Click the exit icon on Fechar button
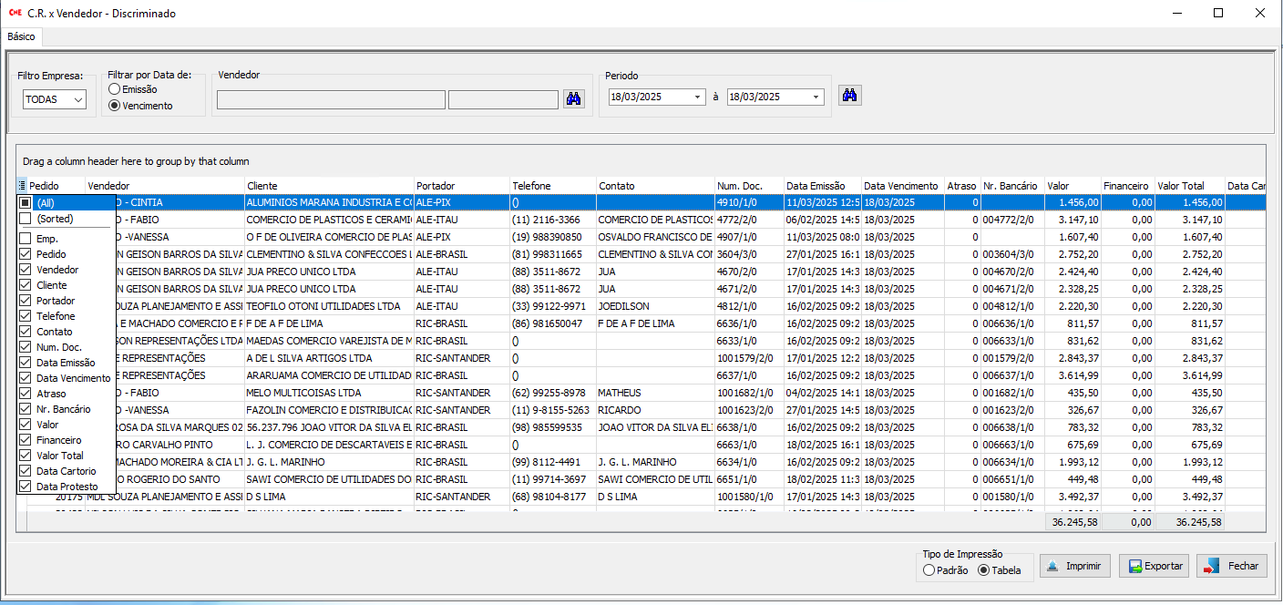 (x=1211, y=567)
